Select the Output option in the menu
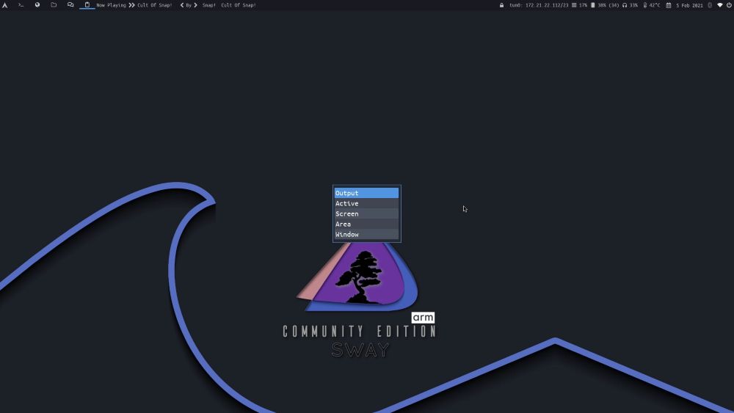Screen dimensions: 734x413 [366, 193]
